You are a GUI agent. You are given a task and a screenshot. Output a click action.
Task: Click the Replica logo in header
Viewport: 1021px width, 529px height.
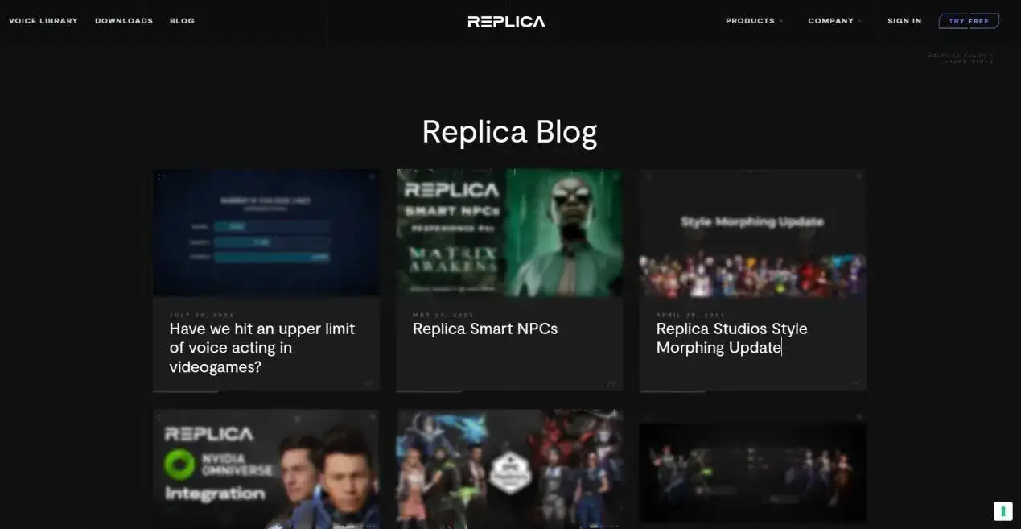pyautogui.click(x=506, y=22)
